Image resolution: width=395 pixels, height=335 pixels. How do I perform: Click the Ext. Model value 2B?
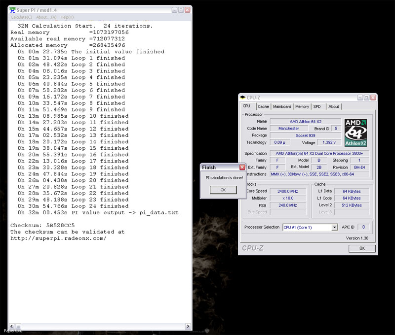pos(319,167)
